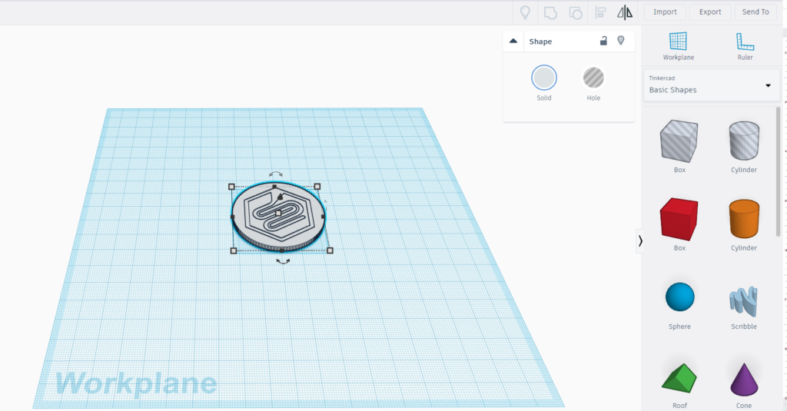Click the bottom rotation arrow handle below the coin
Viewport: 787px width, 411px height.
283,261
